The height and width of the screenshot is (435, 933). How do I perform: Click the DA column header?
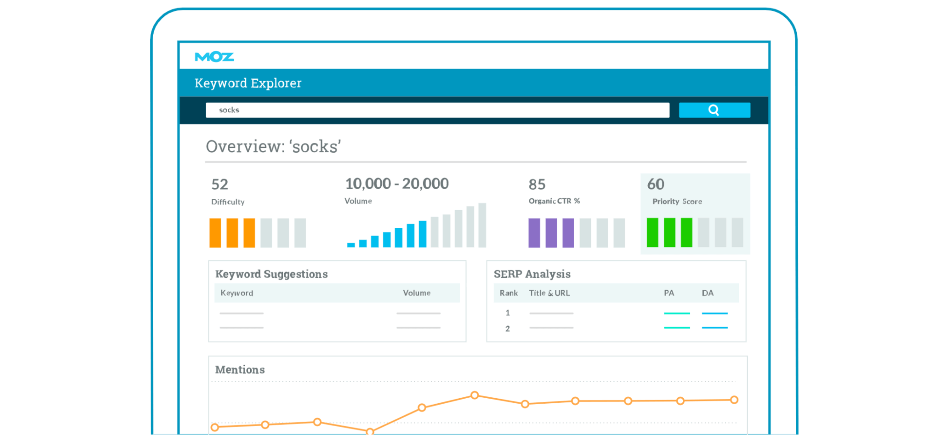(x=708, y=293)
